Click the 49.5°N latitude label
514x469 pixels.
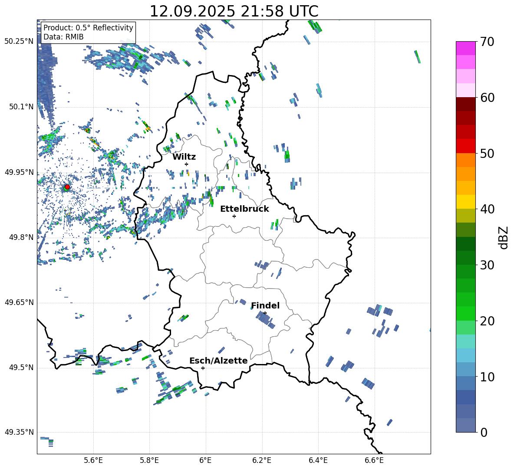coord(21,367)
